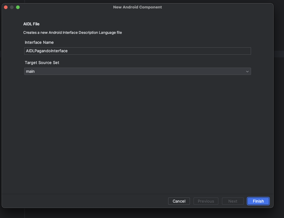Click the 'New Android Component' title bar

click(137, 7)
